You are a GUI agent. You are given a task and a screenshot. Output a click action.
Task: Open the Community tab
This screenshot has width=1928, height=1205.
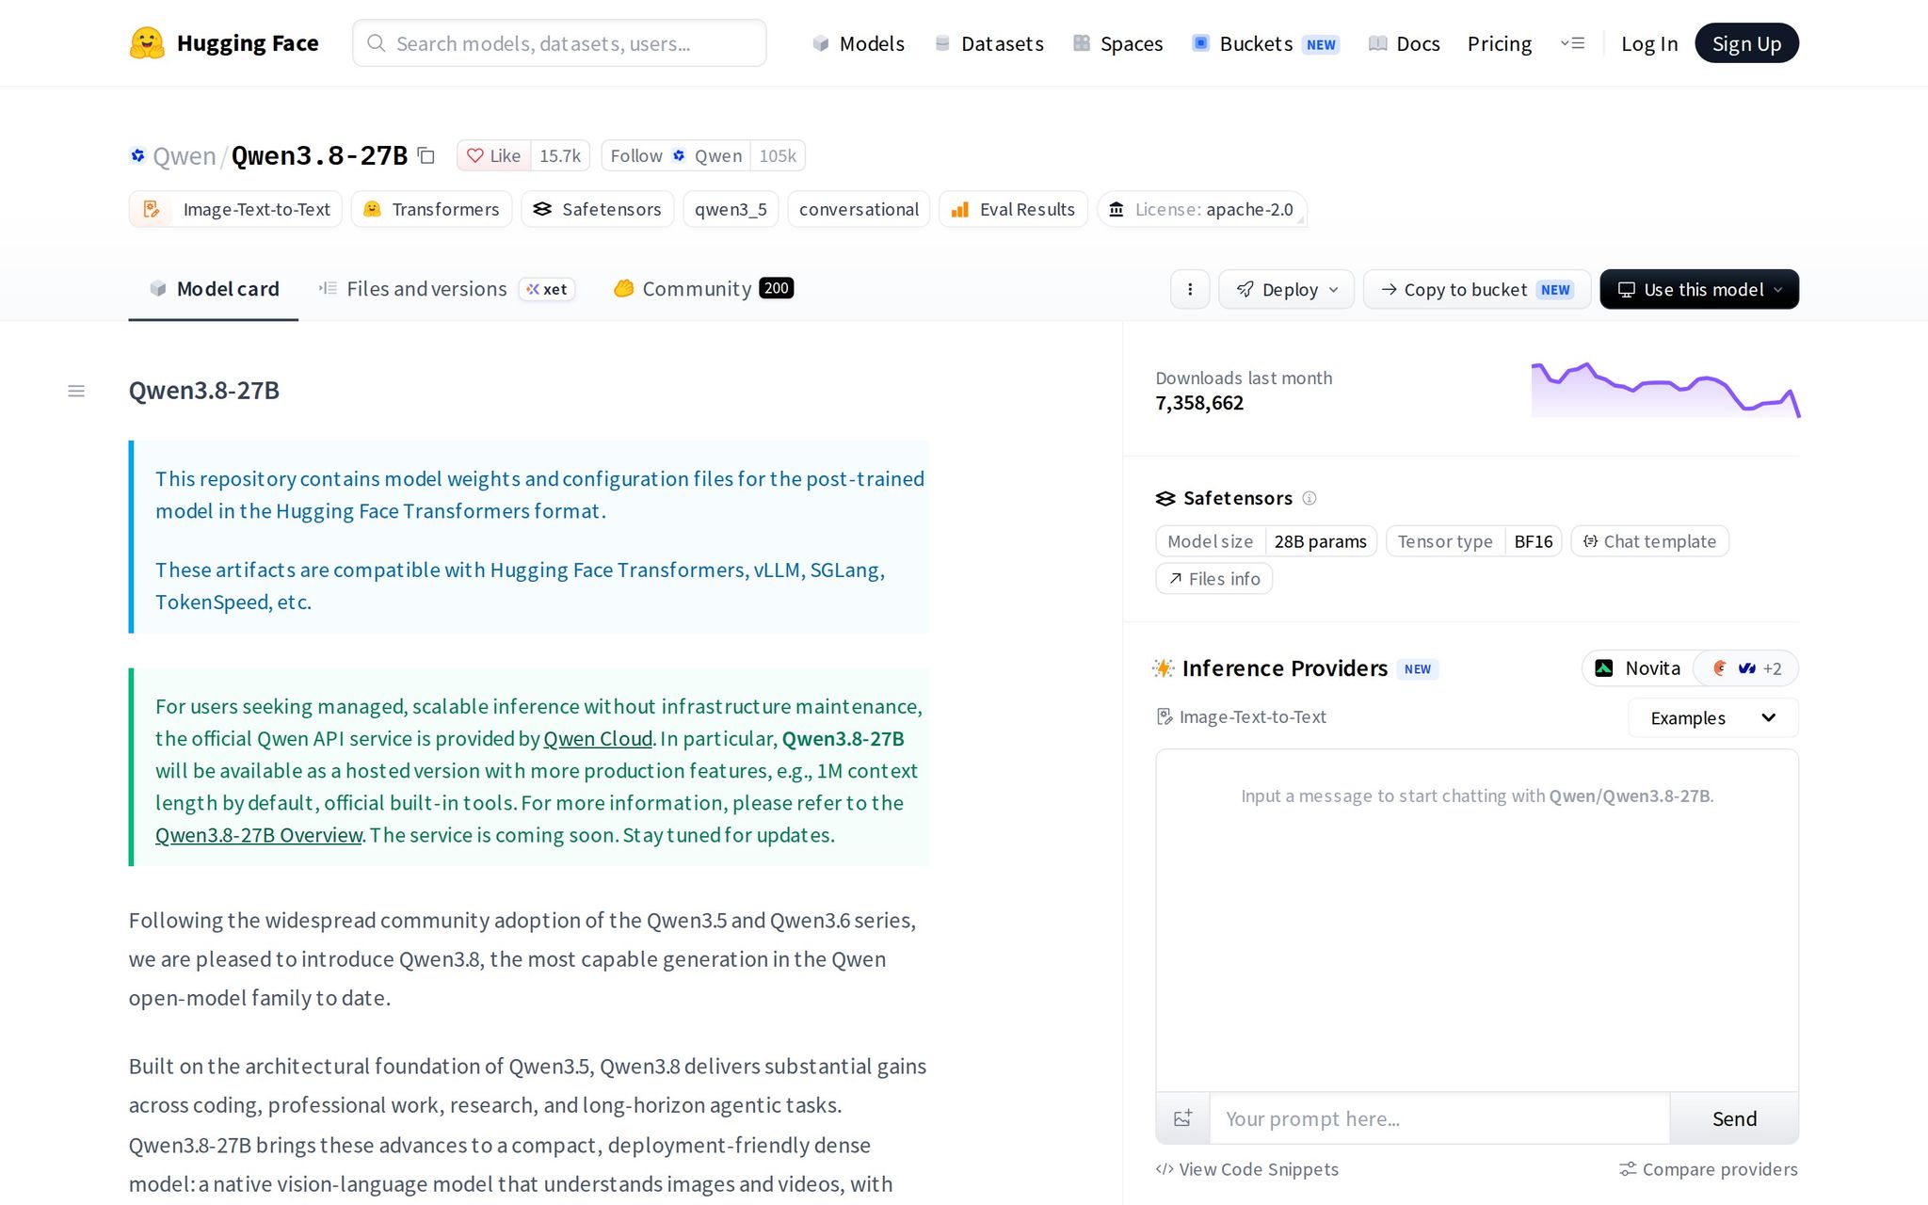click(x=703, y=289)
